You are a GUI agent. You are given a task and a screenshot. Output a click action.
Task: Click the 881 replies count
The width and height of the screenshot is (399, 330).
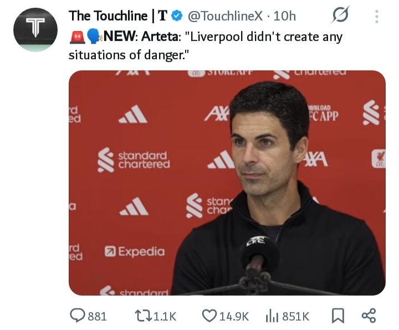(97, 317)
